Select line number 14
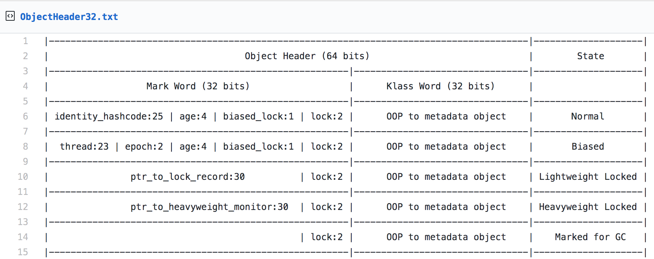This screenshot has height=259, width=654. coord(23,237)
